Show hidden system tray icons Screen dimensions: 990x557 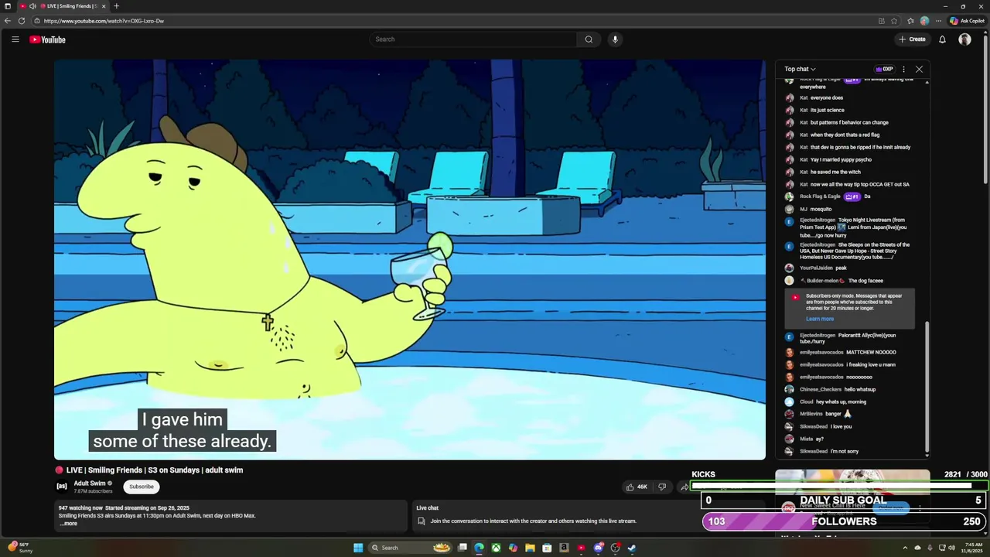(x=905, y=548)
